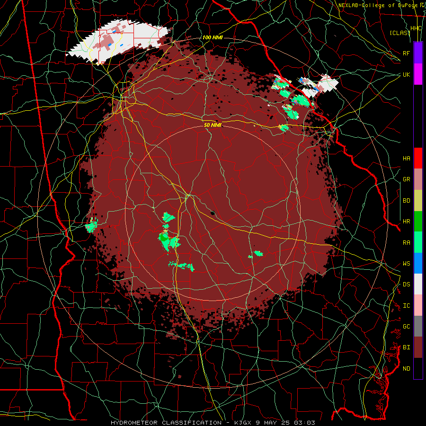Viewport: 426px width, 426px height.
Task: Click the 'NEXLAB-College of DuPage' header text
Action: click(379, 5)
